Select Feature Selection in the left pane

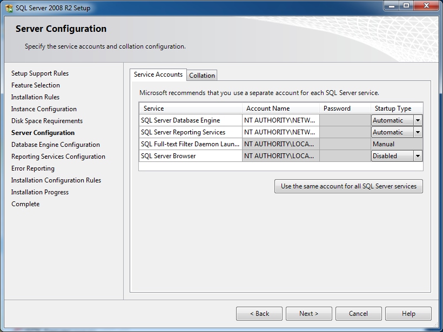(x=36, y=85)
